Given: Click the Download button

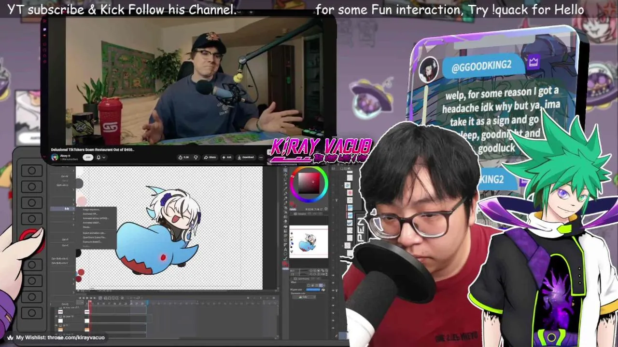Looking at the screenshot, I should click(x=245, y=157).
